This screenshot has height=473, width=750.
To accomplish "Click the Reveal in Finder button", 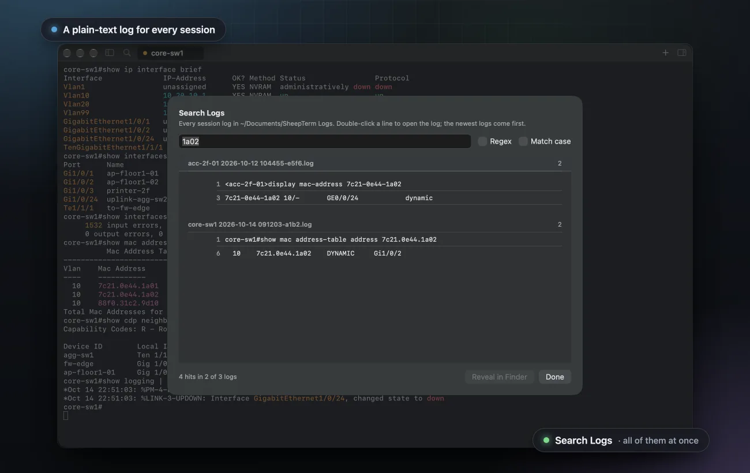I will point(499,377).
